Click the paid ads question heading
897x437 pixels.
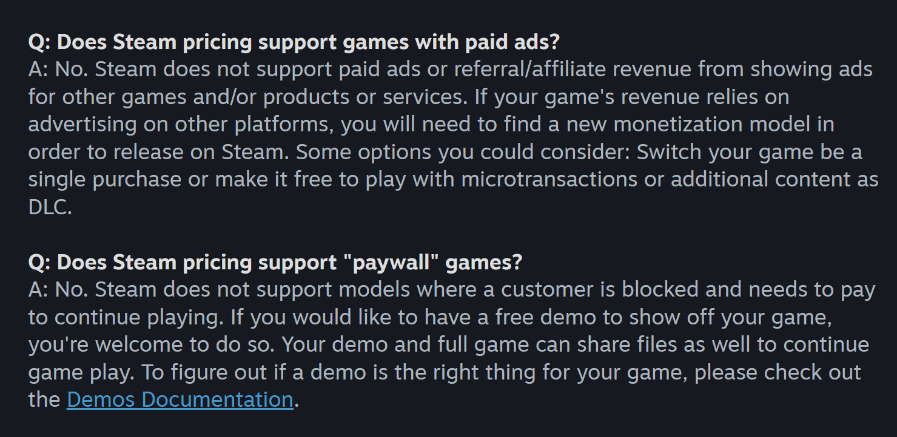294,42
